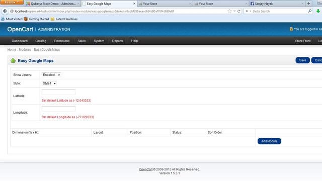
Task: Open the Dashboard menu
Action: click(20, 41)
